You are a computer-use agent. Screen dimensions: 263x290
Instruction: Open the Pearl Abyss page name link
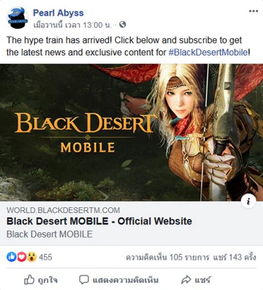click(x=58, y=13)
